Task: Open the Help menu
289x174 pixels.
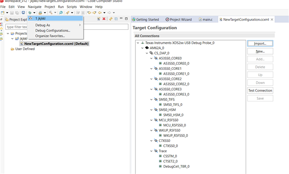Action: coord(99,7)
